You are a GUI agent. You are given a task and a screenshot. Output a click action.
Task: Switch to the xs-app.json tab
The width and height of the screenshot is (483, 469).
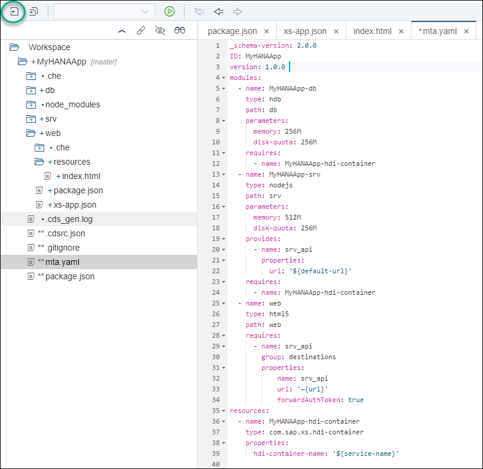[305, 31]
